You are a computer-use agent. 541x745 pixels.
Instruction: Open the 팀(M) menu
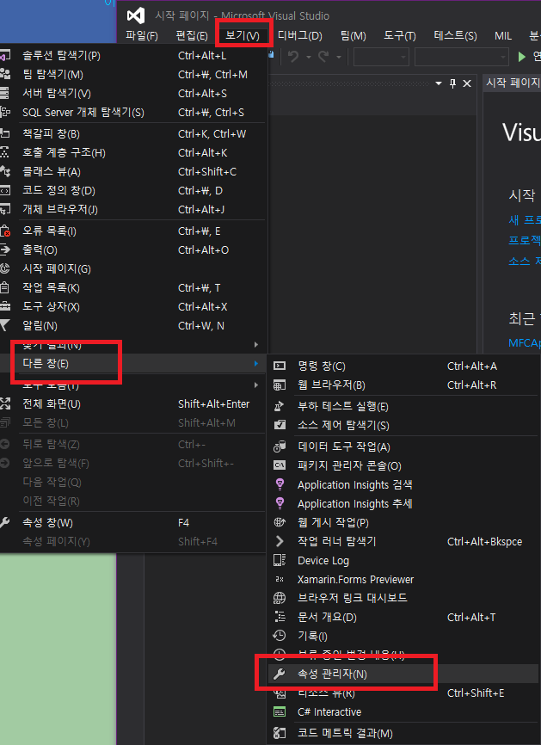(353, 35)
